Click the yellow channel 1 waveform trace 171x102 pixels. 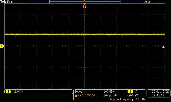pyautogui.click(x=85, y=34)
